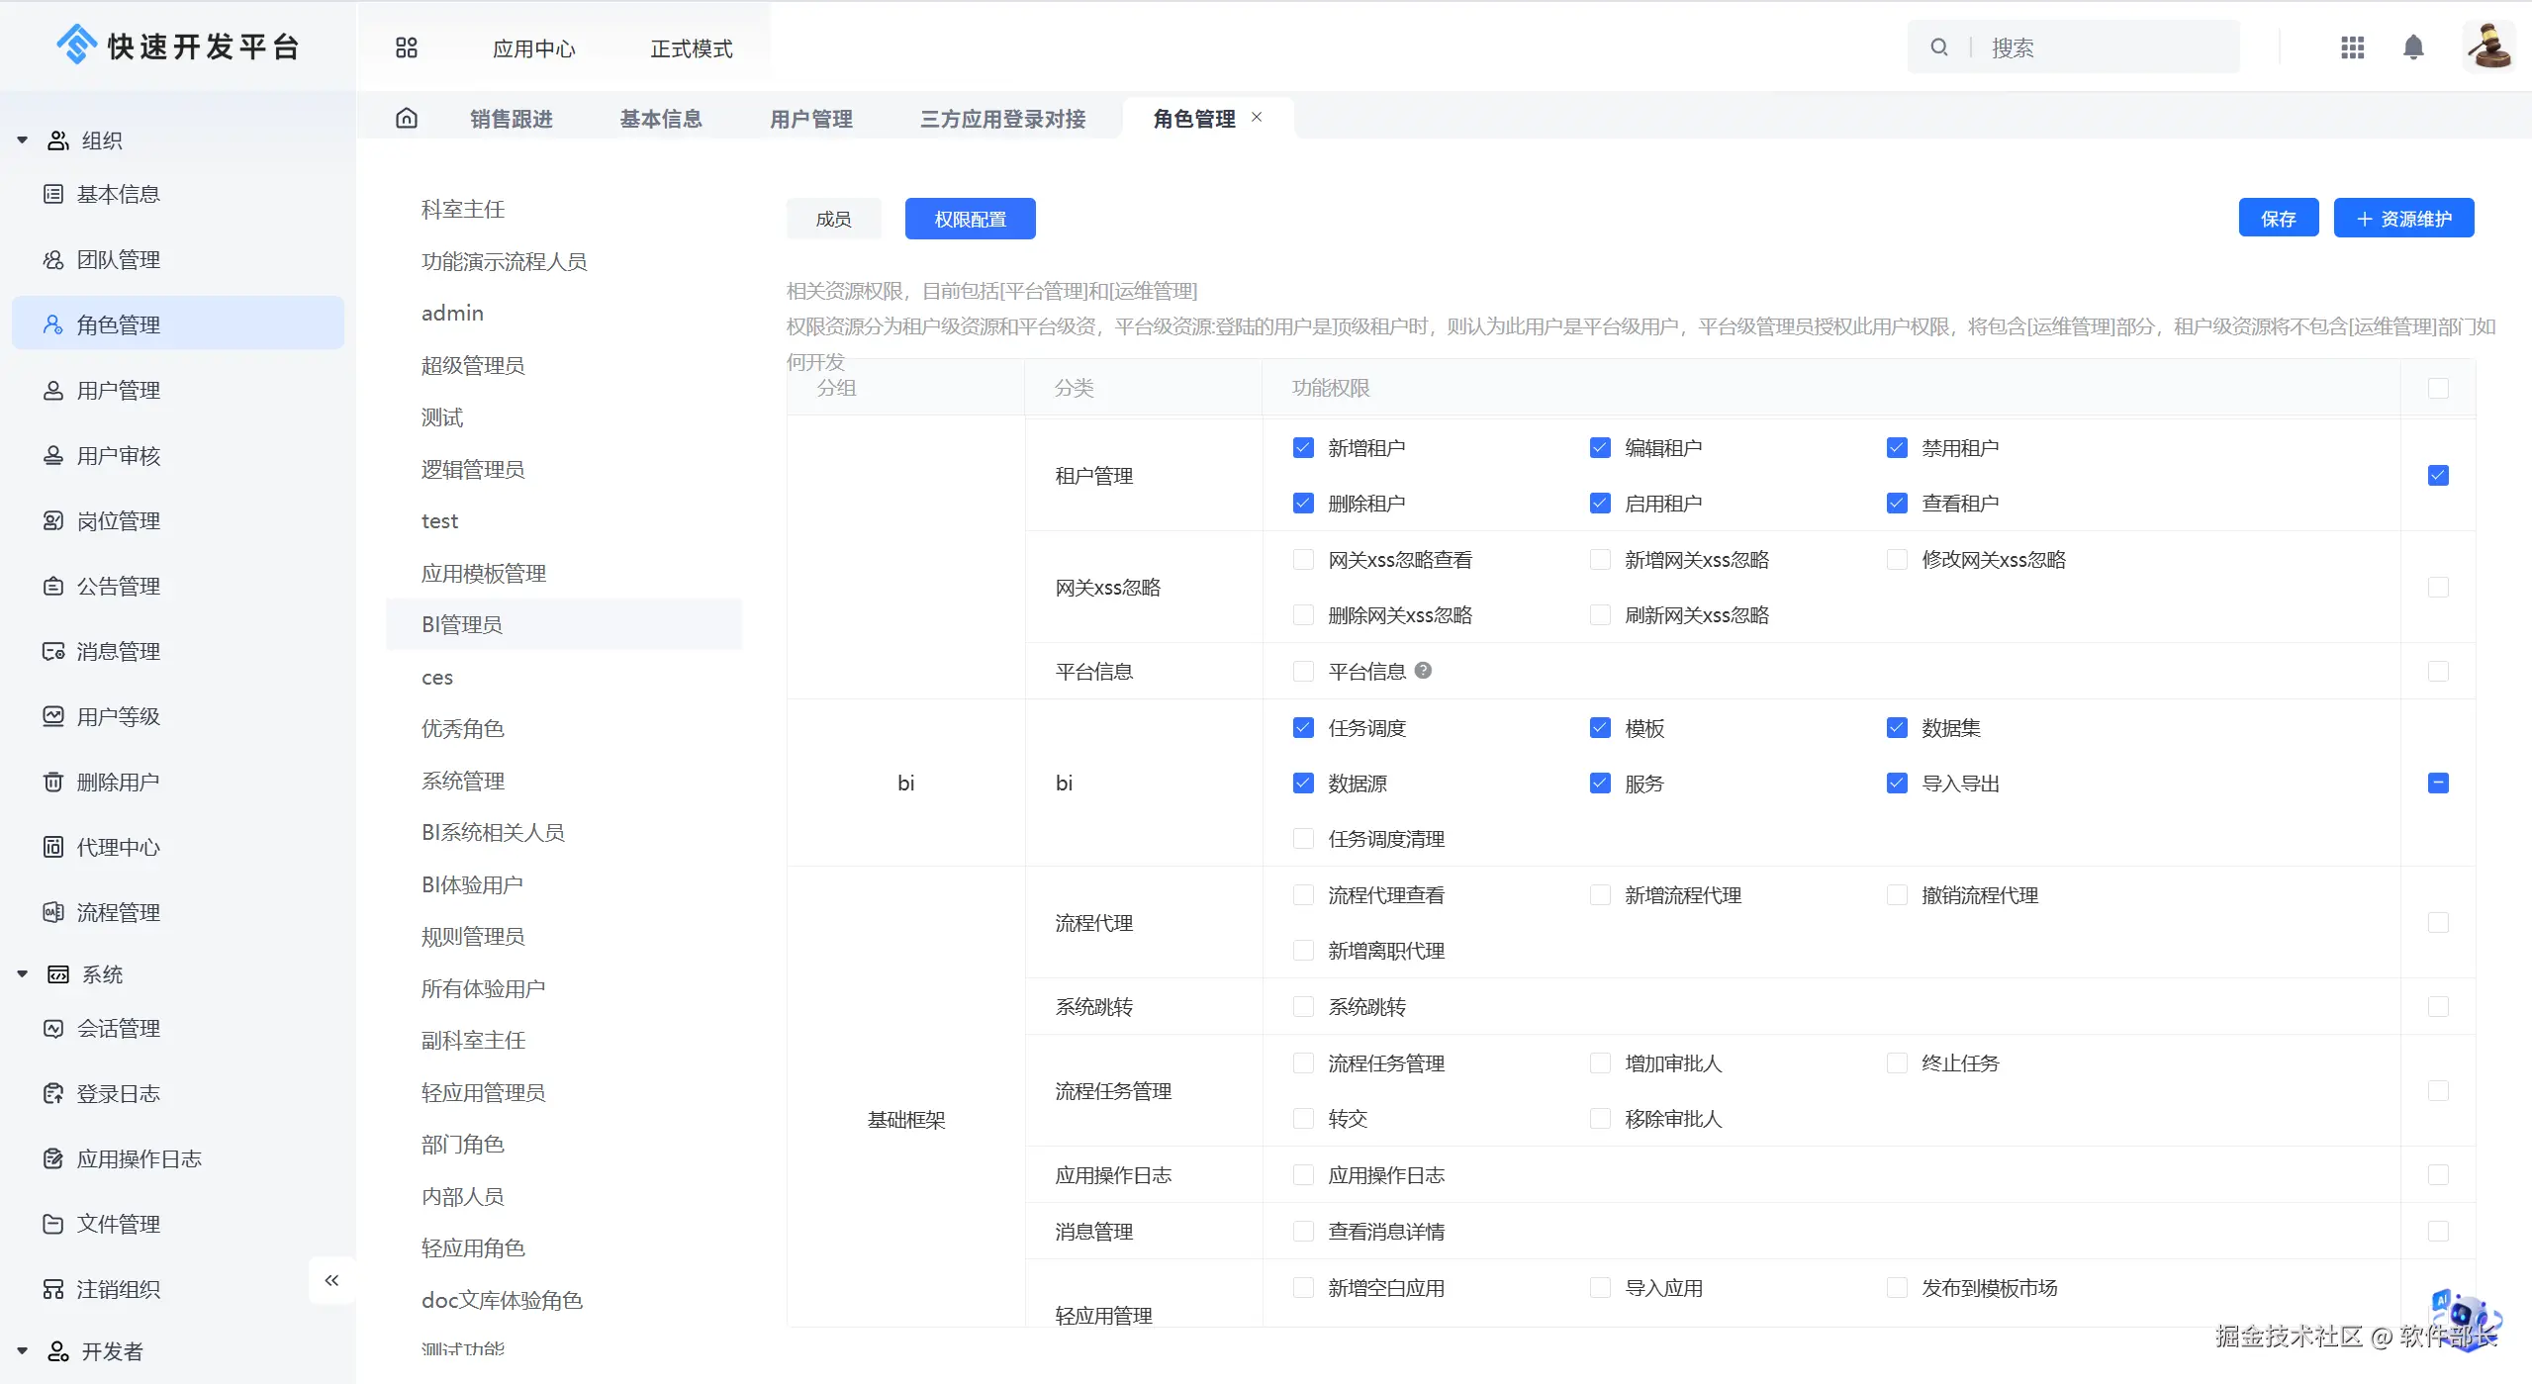Check the 网关xss忽略查看 checkbox
2532x1384 pixels.
click(1303, 560)
